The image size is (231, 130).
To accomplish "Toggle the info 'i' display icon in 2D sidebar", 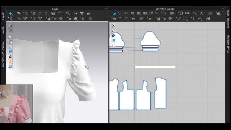I will pos(113,35).
